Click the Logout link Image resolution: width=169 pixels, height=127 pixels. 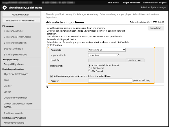click(163, 3)
